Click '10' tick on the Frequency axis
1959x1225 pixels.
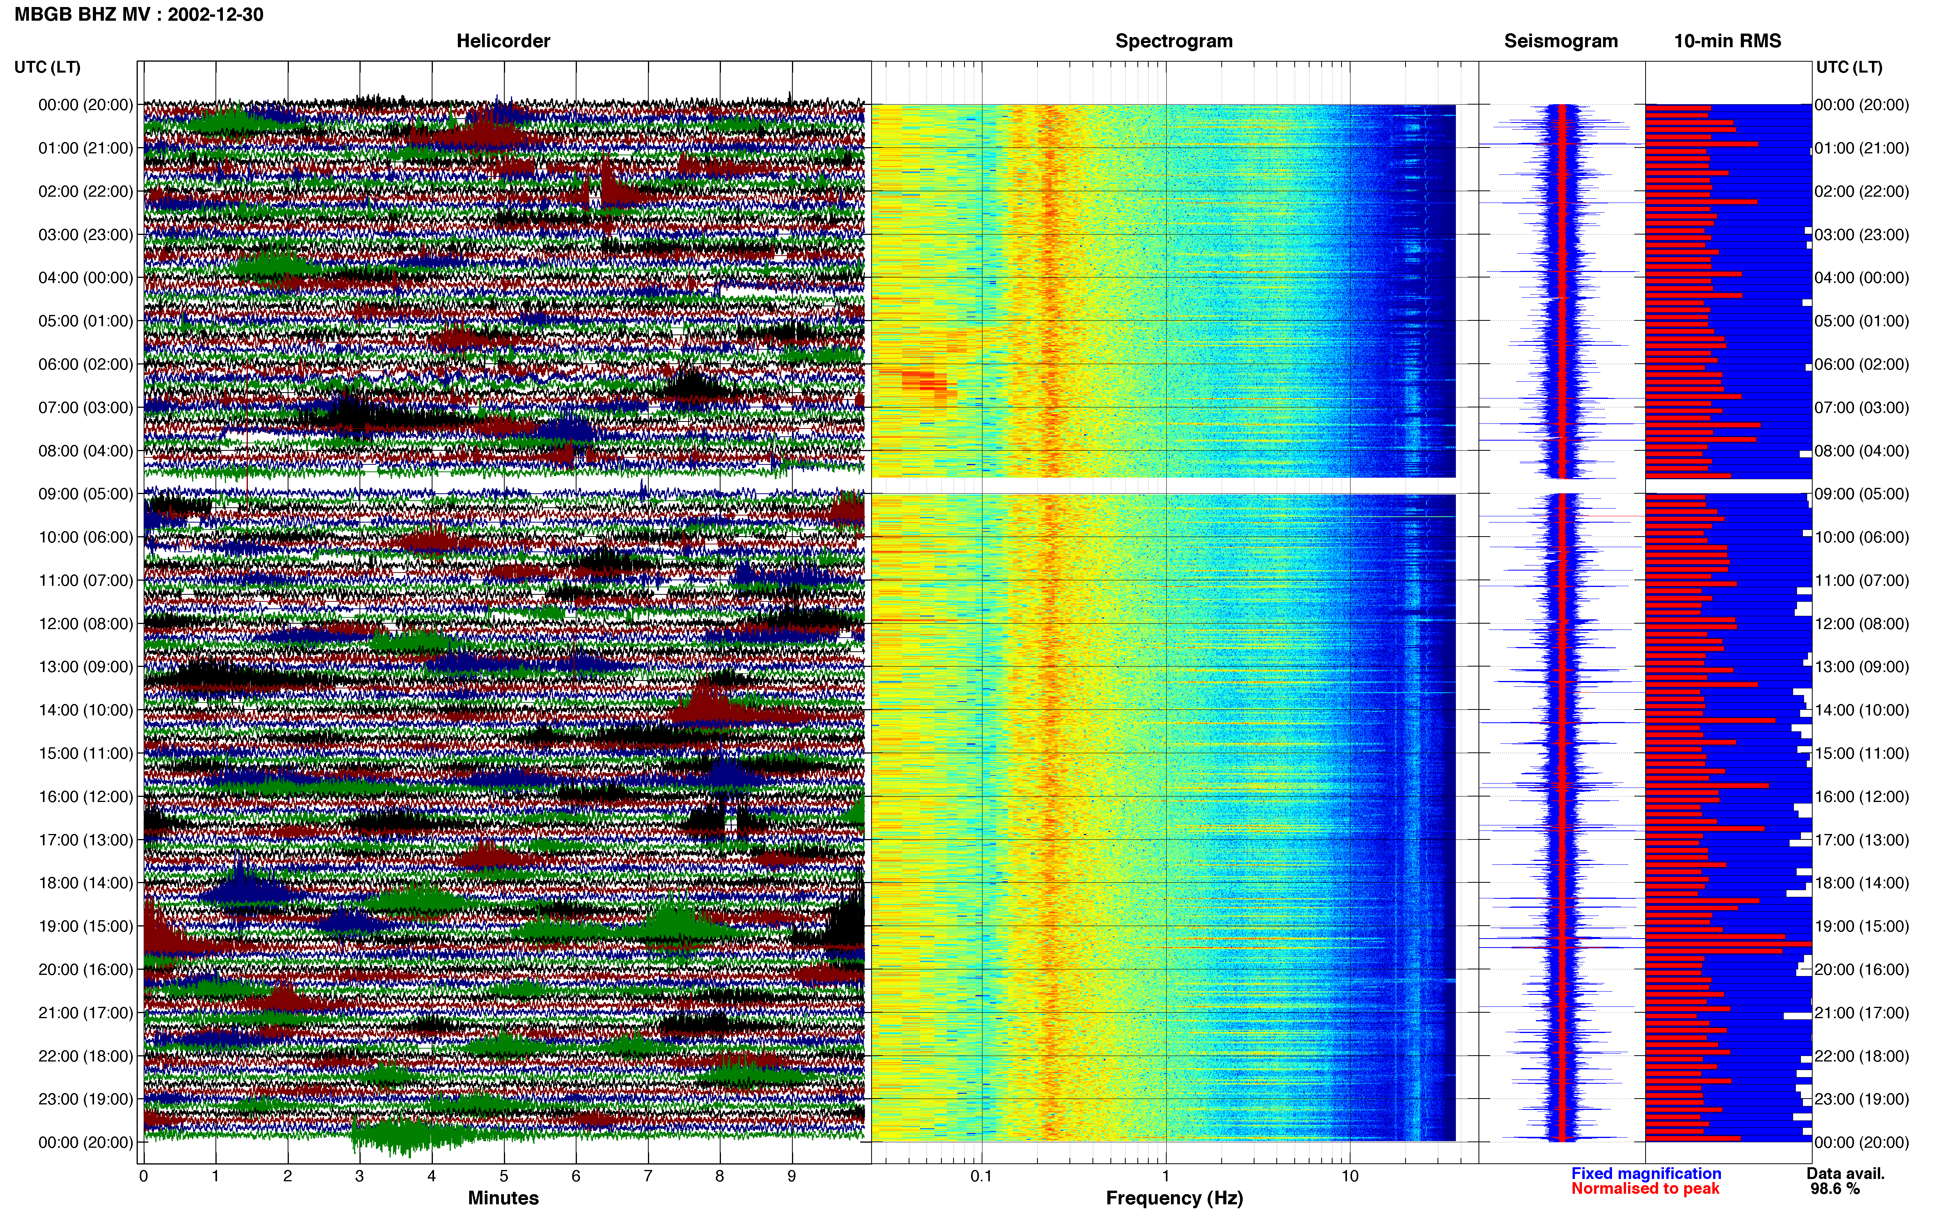pyautogui.click(x=1350, y=1176)
